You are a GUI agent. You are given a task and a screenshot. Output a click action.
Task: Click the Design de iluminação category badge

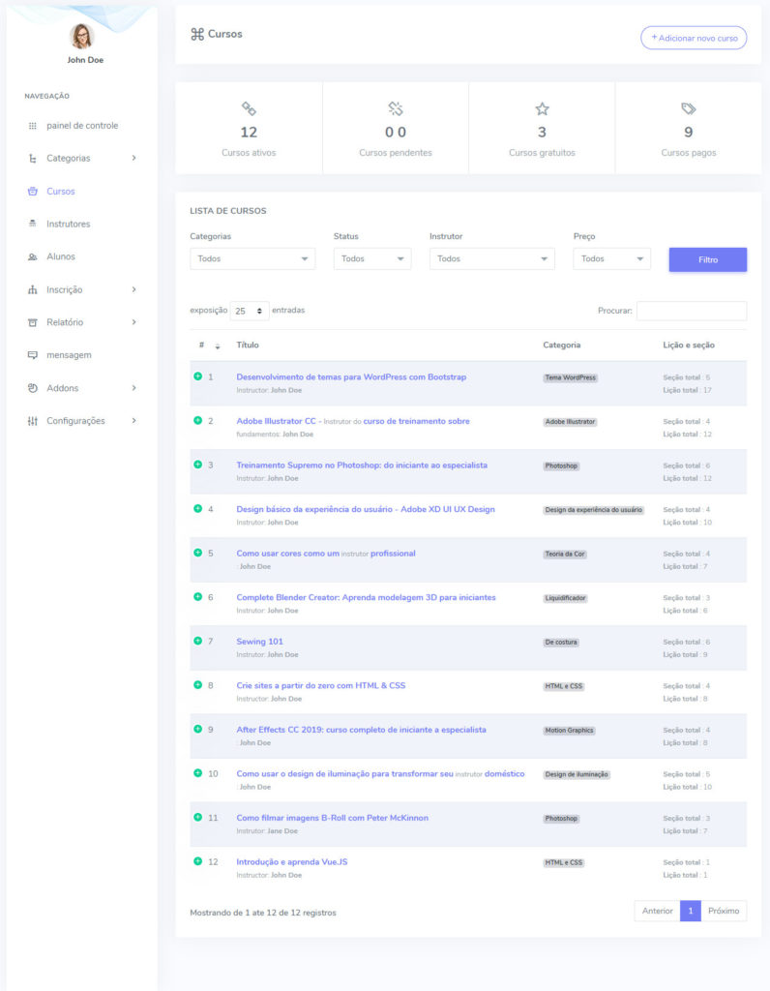pyautogui.click(x=577, y=775)
